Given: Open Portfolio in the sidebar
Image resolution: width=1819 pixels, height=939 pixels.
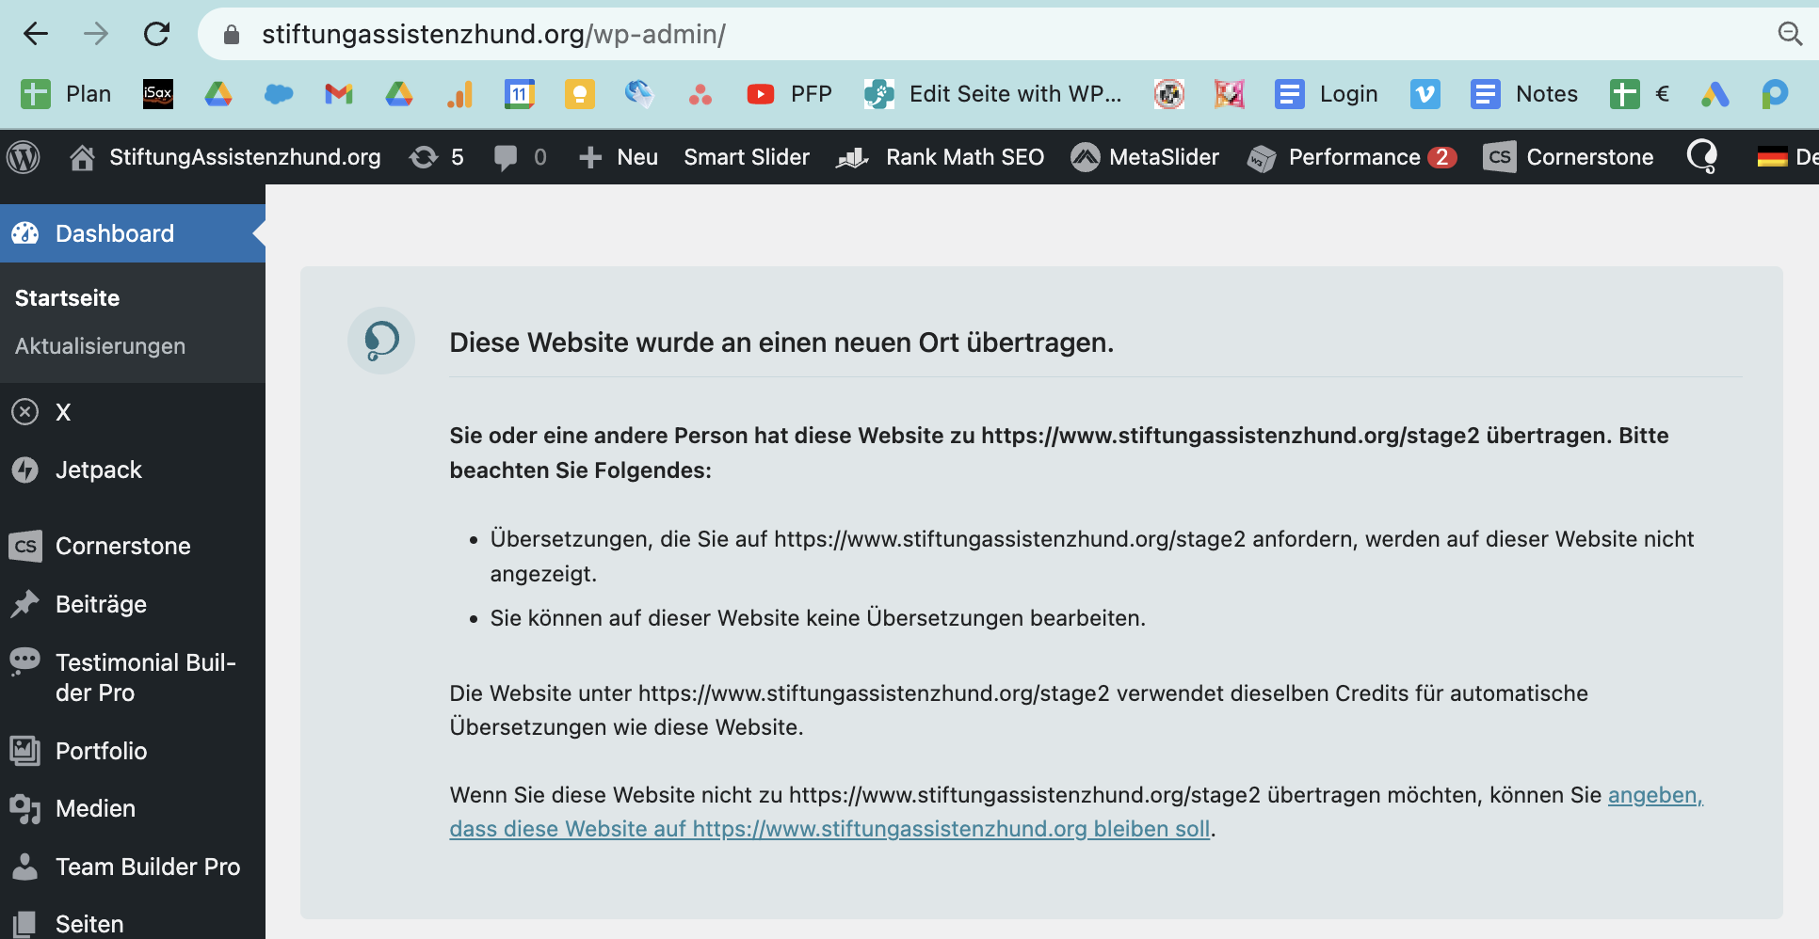Looking at the screenshot, I should coord(132,751).
